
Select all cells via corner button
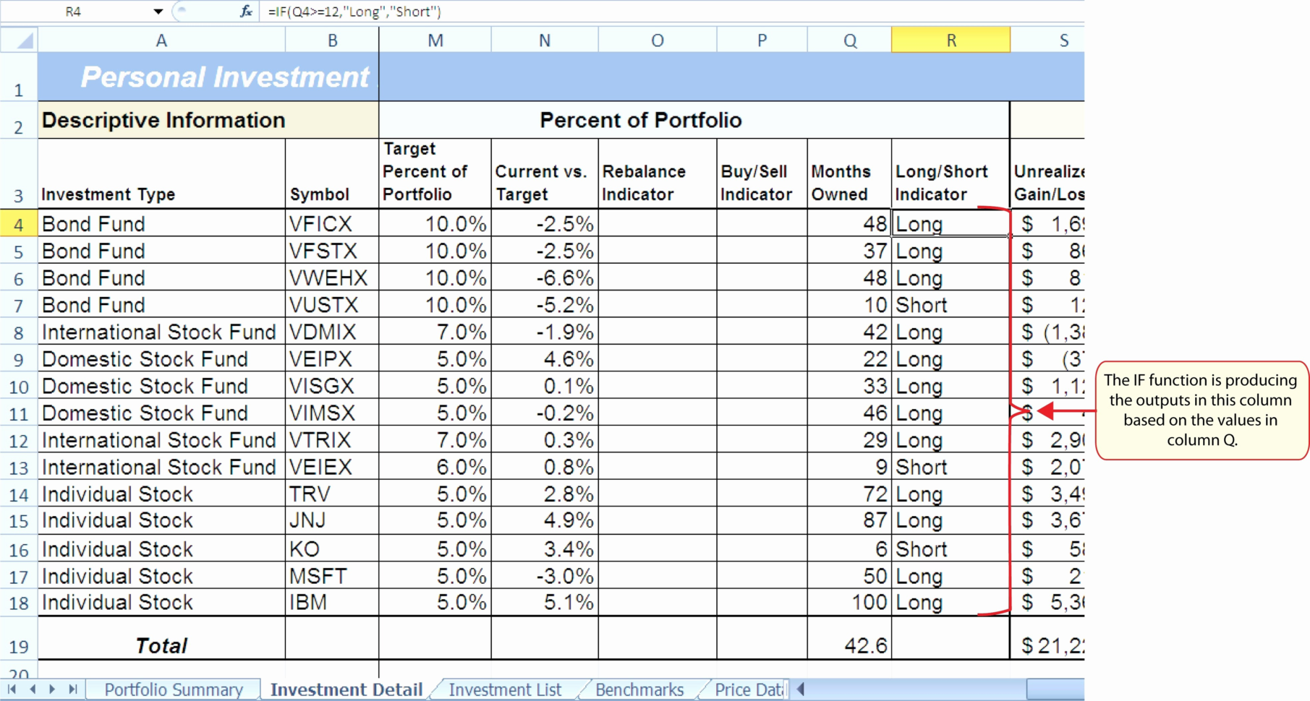[x=18, y=40]
